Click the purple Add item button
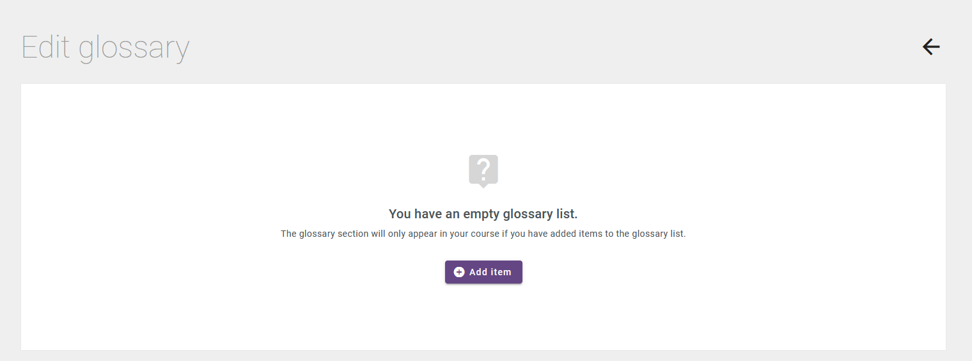The height and width of the screenshot is (361, 972). (x=483, y=272)
